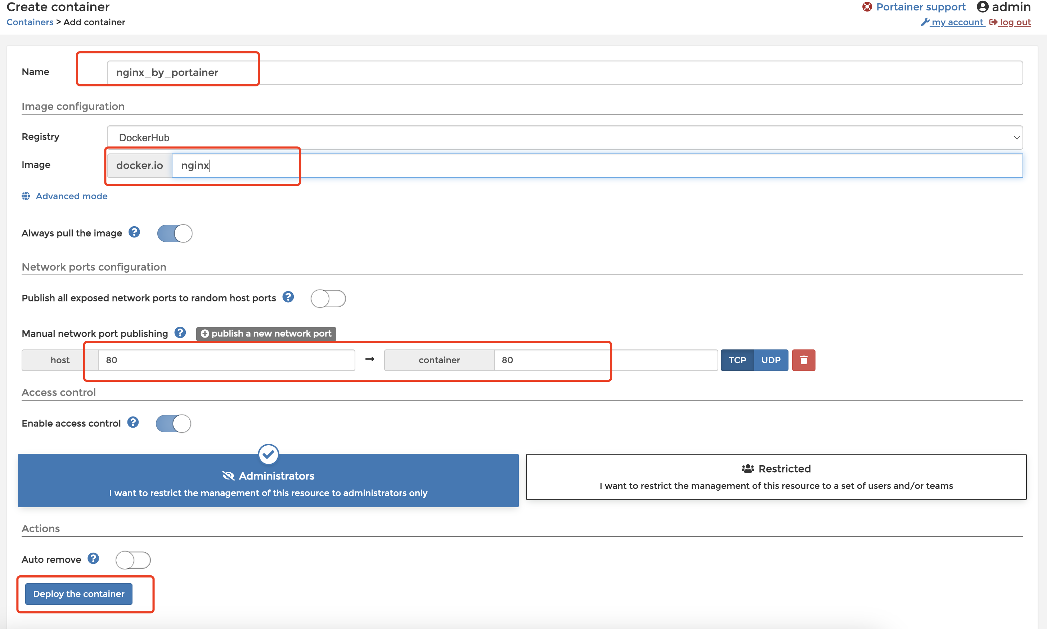The width and height of the screenshot is (1047, 629).
Task: Enable publish all exposed ports to random hosts
Action: pos(328,299)
